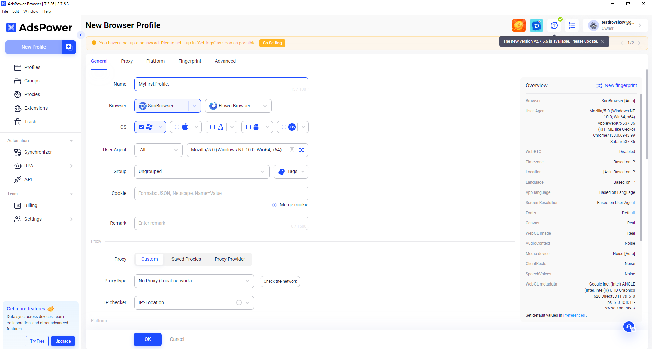Open Synchronizer from the sidebar
This screenshot has width=652, height=349.
pos(38,152)
